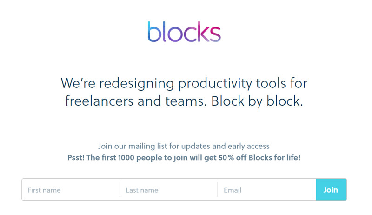Click the blocks logo

[184, 32]
